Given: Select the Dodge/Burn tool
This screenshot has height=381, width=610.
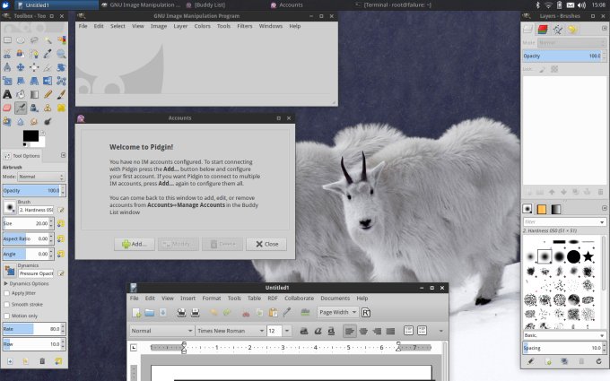Looking at the screenshot, I should 48,122.
